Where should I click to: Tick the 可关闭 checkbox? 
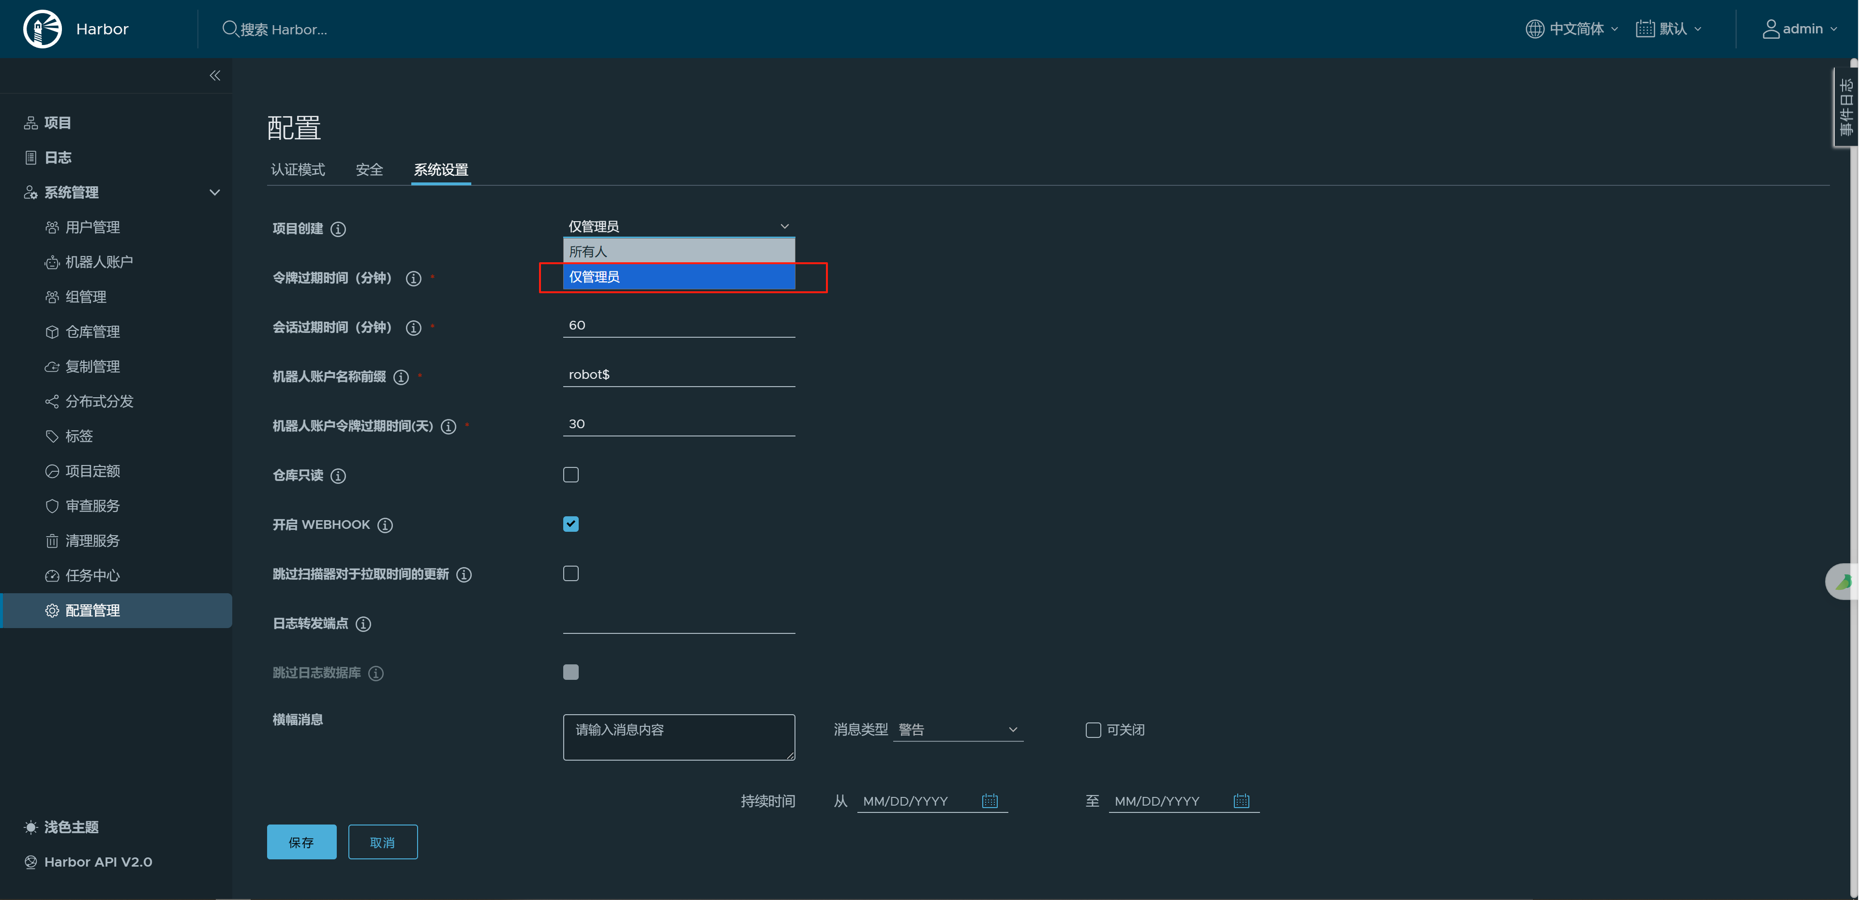(1093, 730)
